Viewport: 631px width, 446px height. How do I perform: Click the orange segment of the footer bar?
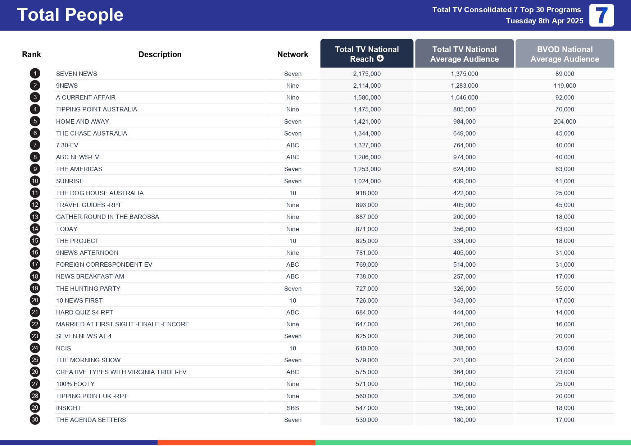pyautogui.click(x=236, y=442)
